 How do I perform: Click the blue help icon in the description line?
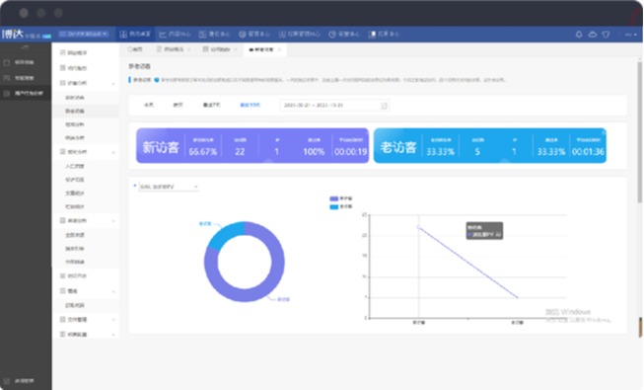[x=157, y=80]
